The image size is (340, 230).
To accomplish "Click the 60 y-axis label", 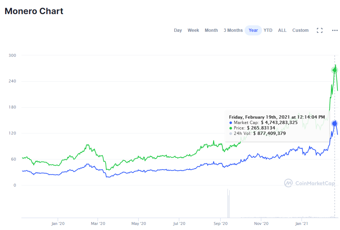I will [x=13, y=159].
